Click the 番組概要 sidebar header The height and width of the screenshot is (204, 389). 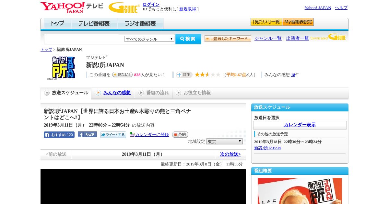point(300,171)
